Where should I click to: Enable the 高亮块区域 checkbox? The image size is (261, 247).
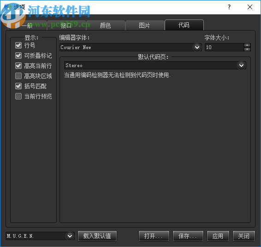pos(18,76)
